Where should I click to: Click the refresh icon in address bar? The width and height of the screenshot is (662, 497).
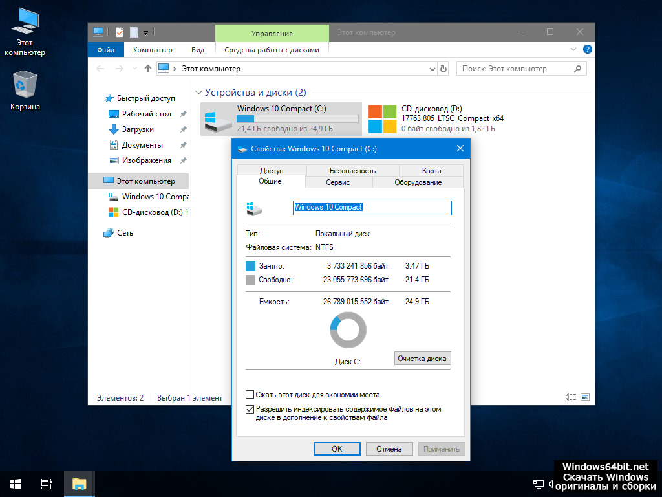(443, 69)
